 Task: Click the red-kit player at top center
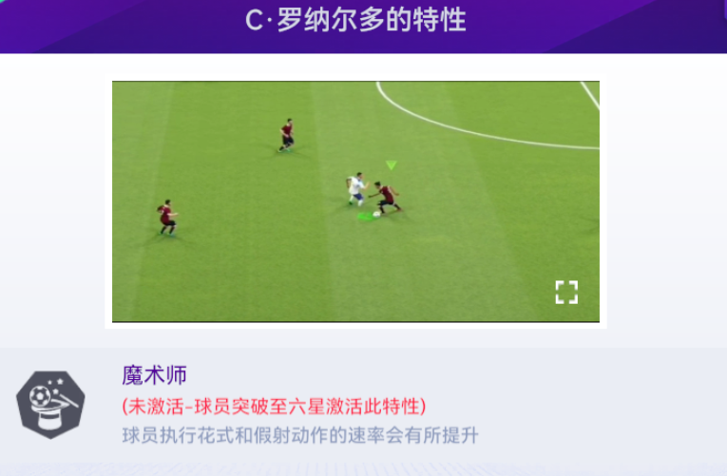point(287,135)
